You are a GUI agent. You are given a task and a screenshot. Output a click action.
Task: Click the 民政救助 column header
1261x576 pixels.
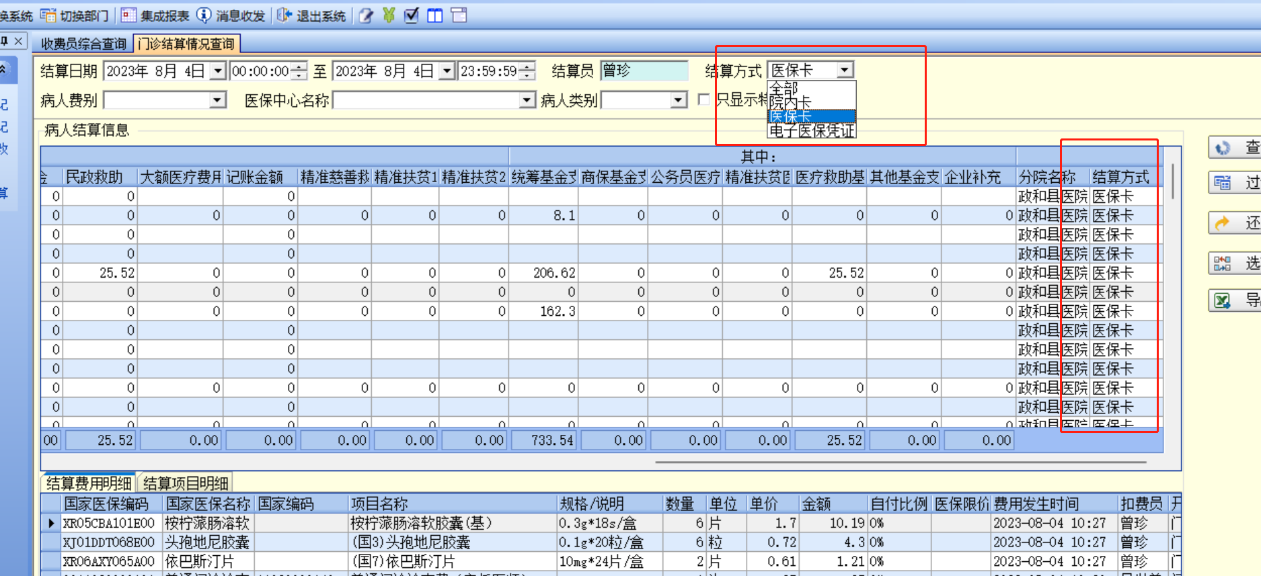pyautogui.click(x=100, y=177)
